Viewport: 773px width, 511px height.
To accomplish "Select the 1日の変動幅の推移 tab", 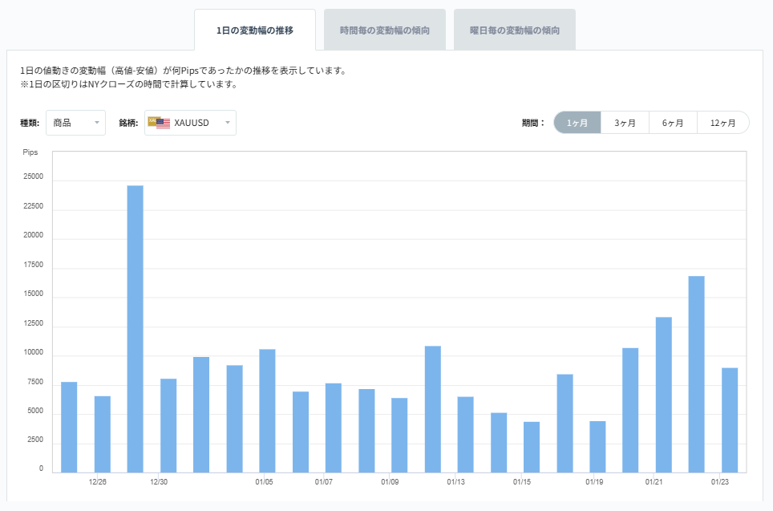I will (x=257, y=29).
